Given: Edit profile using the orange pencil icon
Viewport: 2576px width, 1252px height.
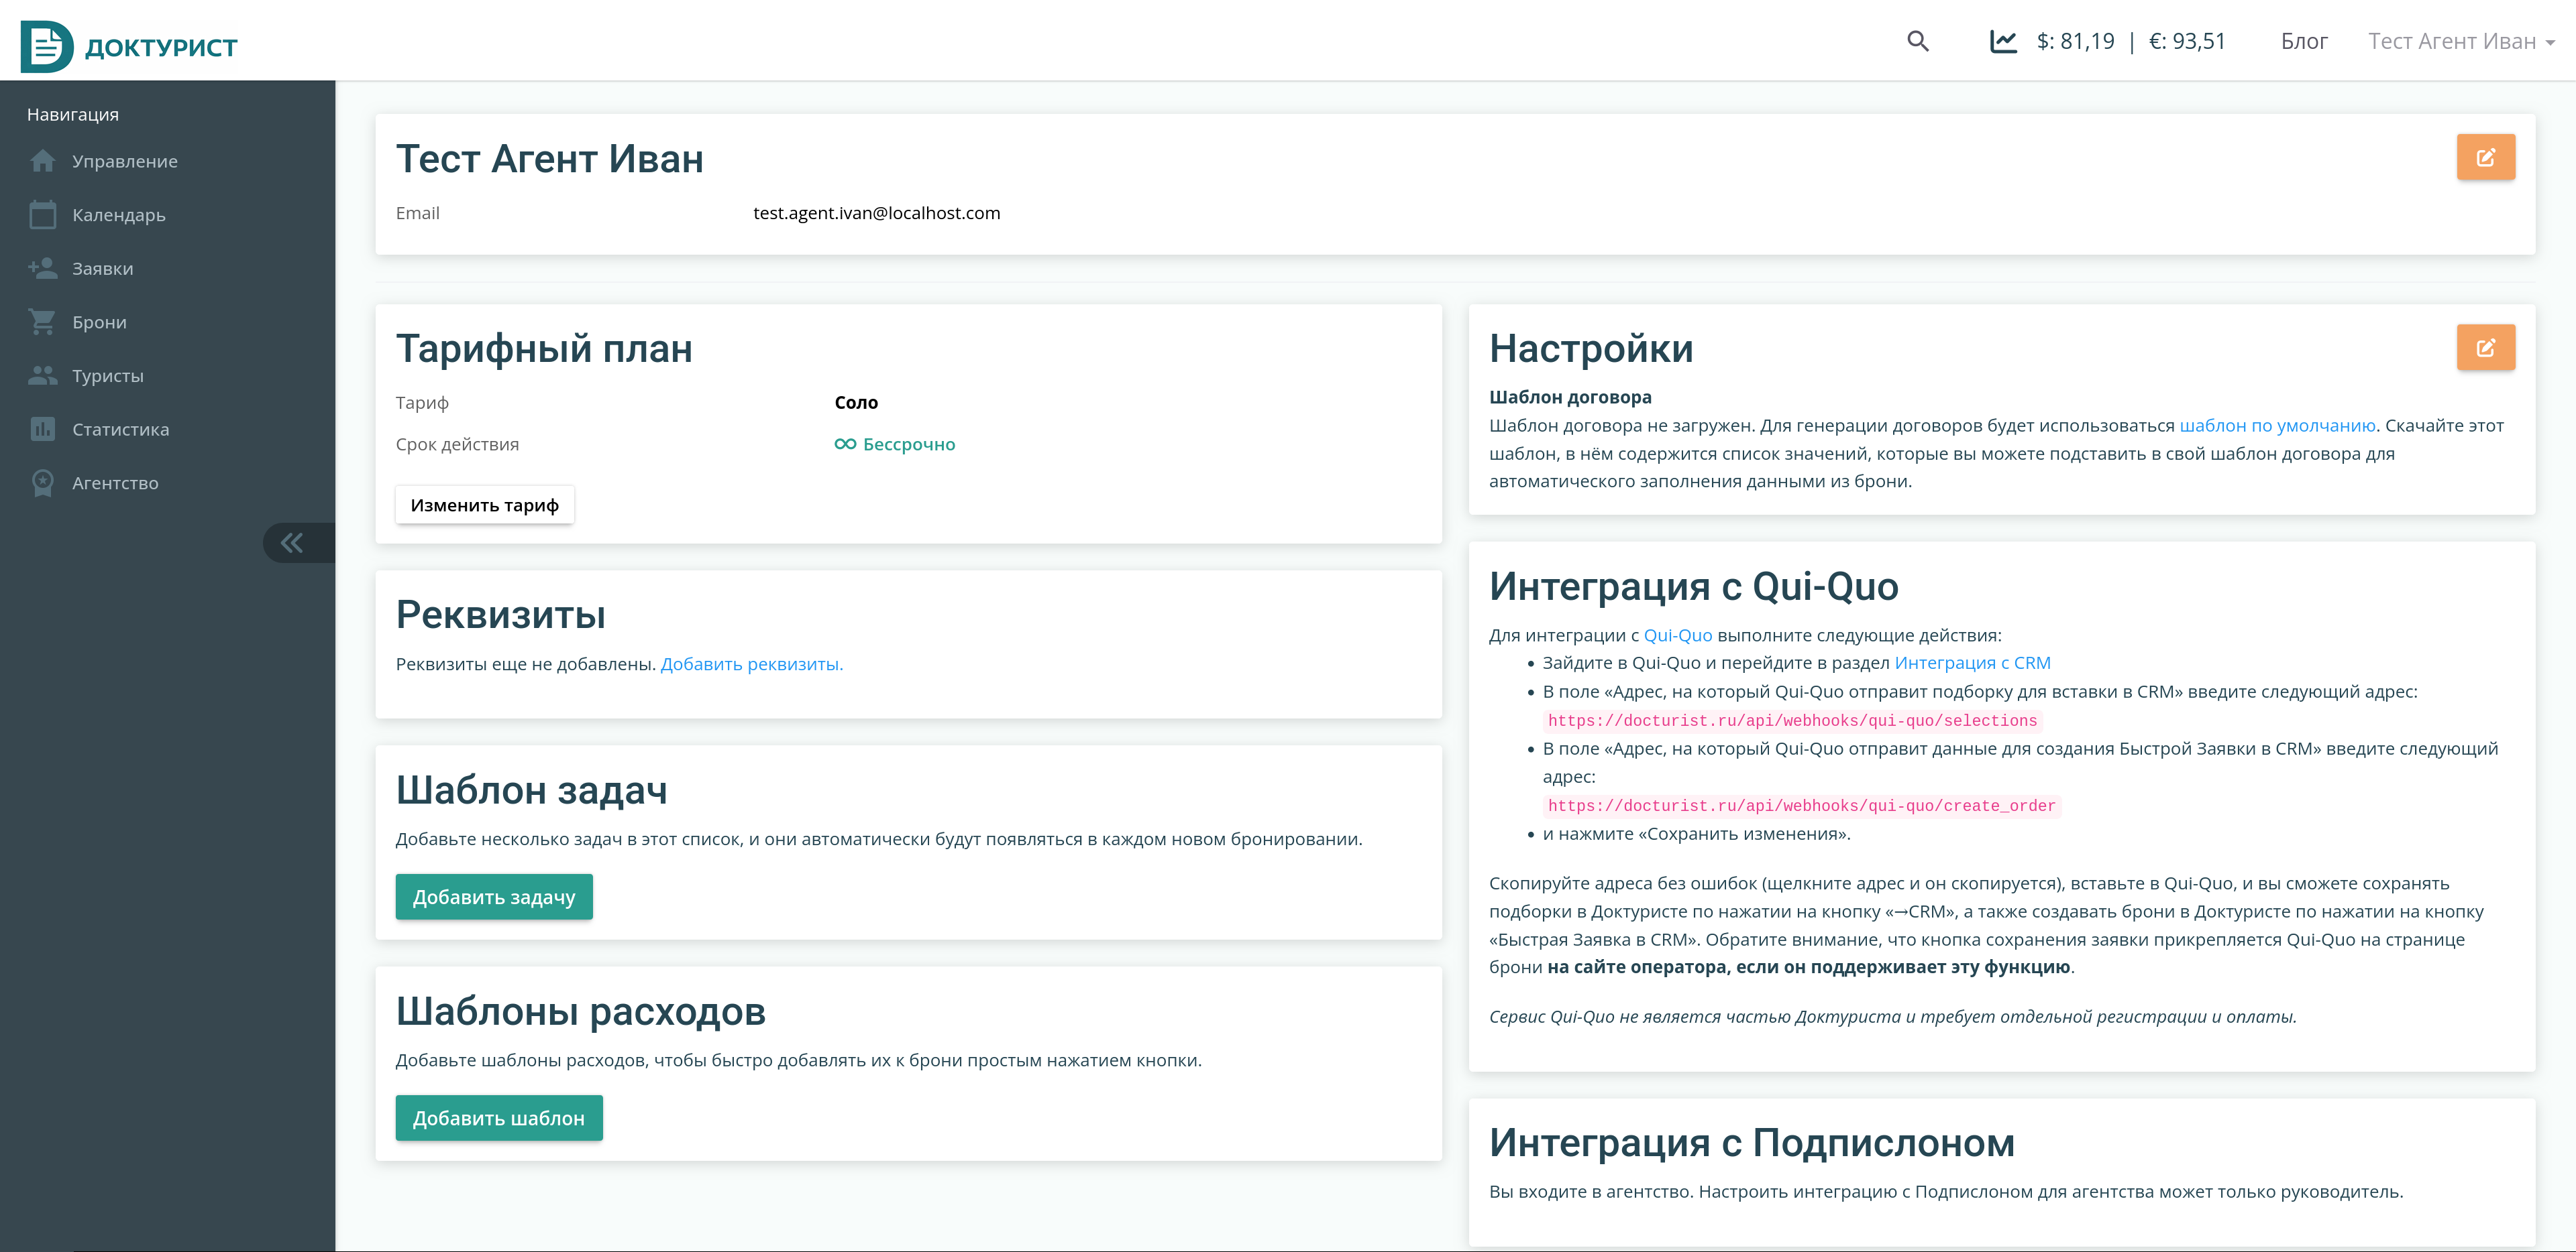Looking at the screenshot, I should 2486,157.
